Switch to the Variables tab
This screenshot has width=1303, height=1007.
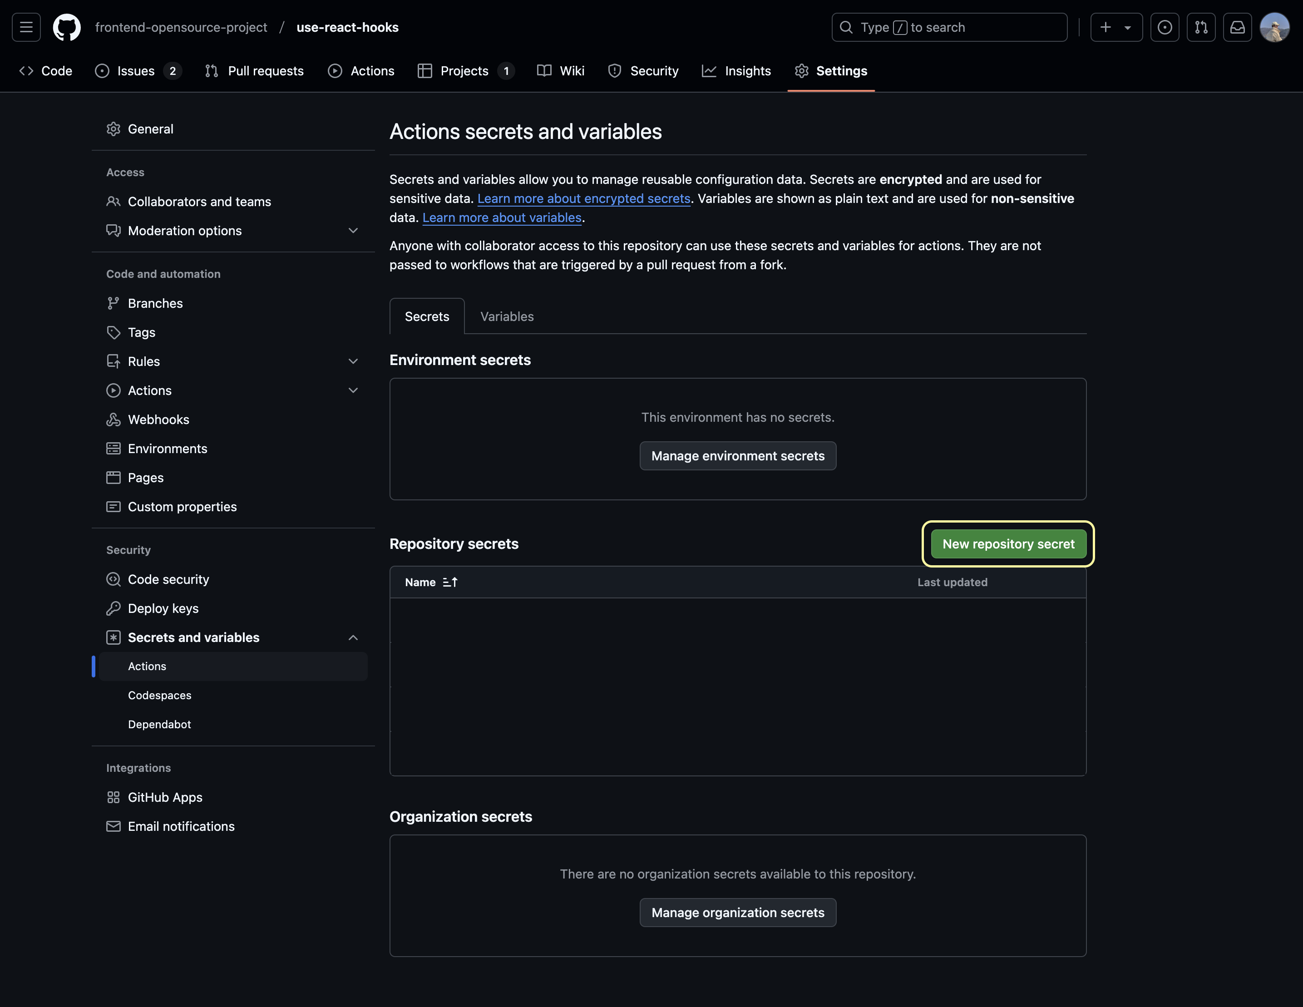click(x=507, y=317)
